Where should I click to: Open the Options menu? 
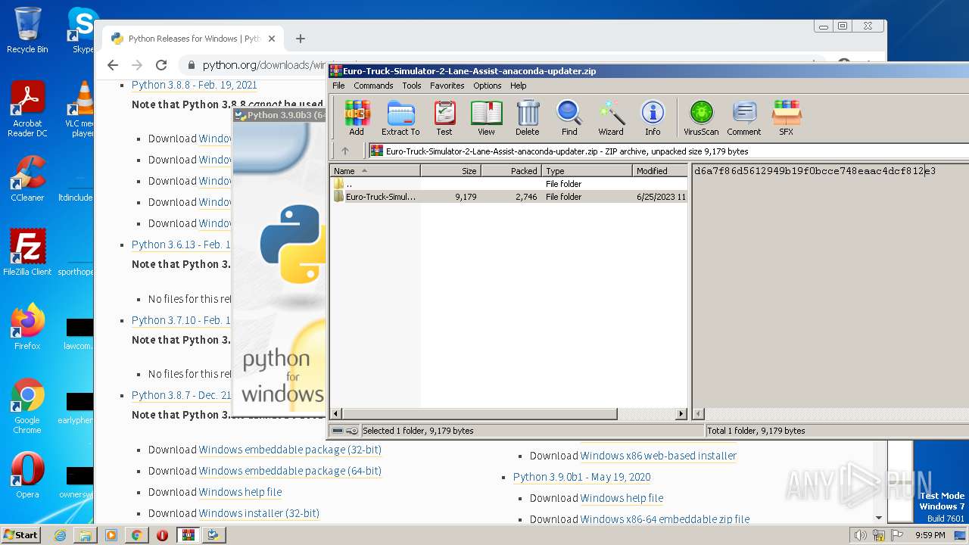tap(488, 86)
